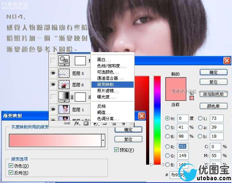The image size is (232, 183).
Task: Click the S value field showing 41
Action: [x=183, y=127]
